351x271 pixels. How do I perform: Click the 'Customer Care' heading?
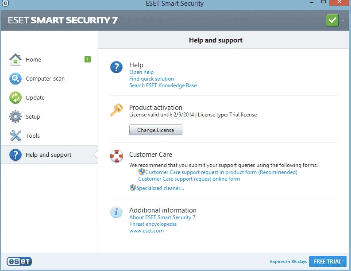(x=150, y=155)
